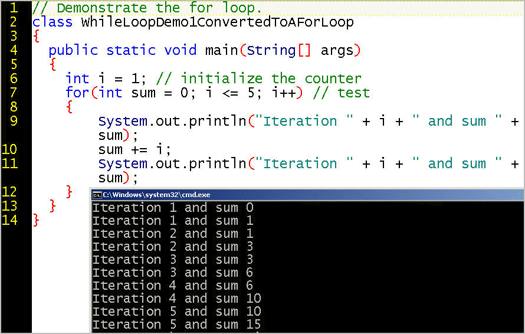Click the cmd.exe window title bar icon
Screen dimensions: 525x334
pos(97,195)
